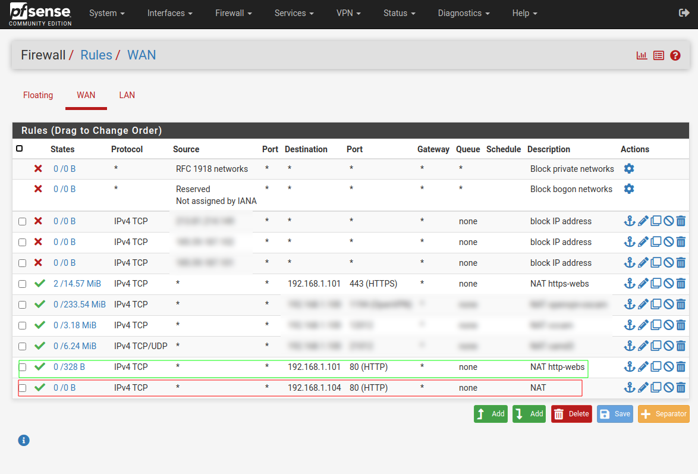
Task: Edit the NAT https-webs rule pencil icon
Action: (643, 284)
